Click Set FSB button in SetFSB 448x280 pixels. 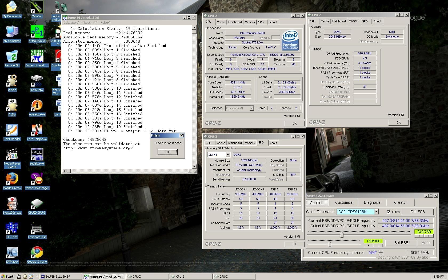pos(401,243)
